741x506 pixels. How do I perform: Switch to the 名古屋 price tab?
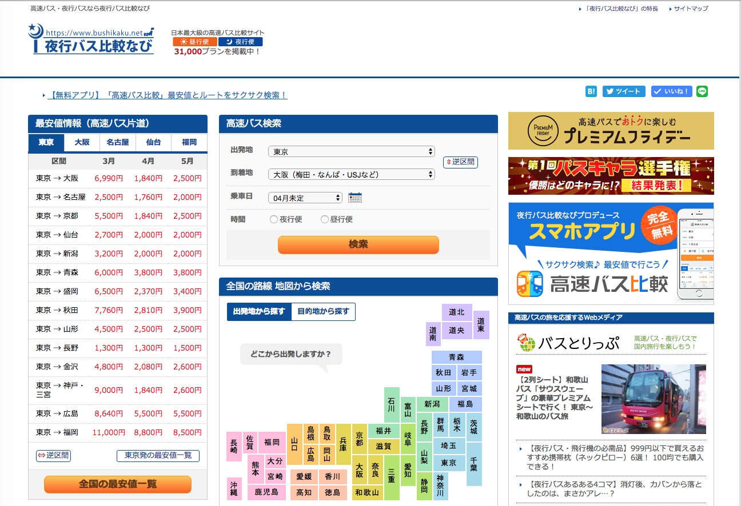click(x=118, y=143)
